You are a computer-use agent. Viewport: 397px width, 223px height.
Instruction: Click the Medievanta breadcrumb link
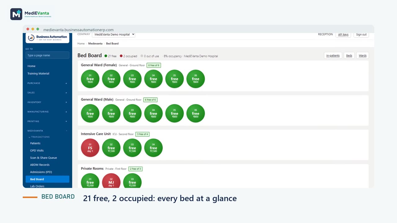click(x=95, y=44)
